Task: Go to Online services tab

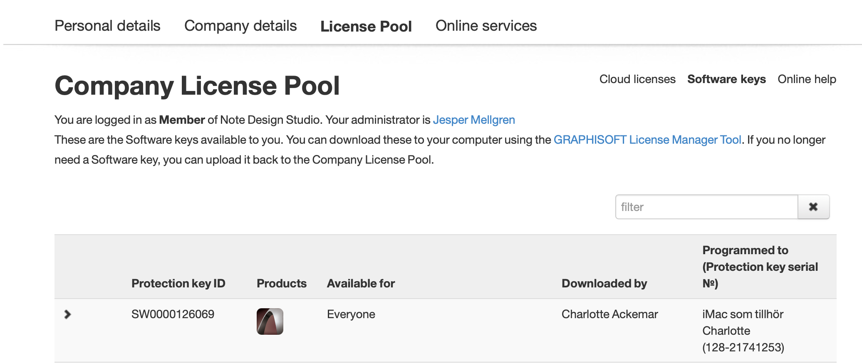Action: pyautogui.click(x=486, y=26)
